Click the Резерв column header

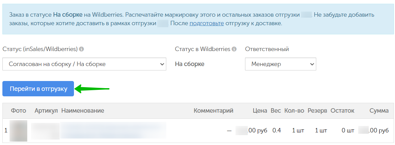(x=317, y=111)
